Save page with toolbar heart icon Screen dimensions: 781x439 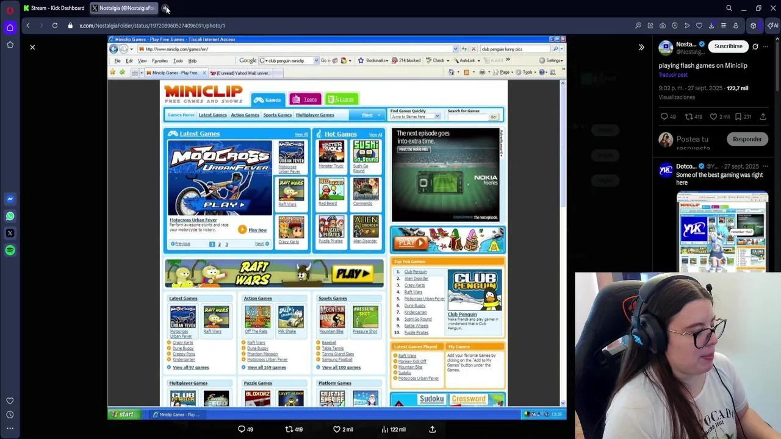[699, 26]
